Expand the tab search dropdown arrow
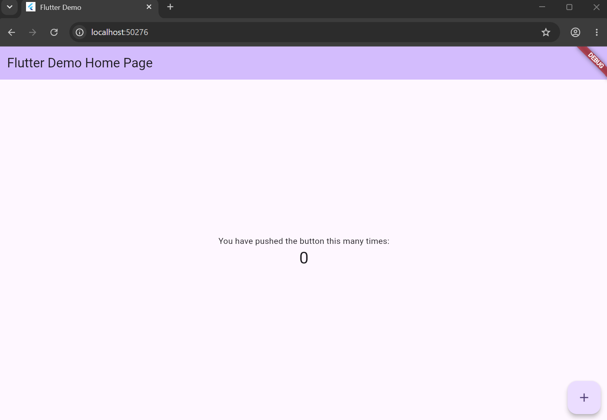The image size is (607, 420). [9, 7]
